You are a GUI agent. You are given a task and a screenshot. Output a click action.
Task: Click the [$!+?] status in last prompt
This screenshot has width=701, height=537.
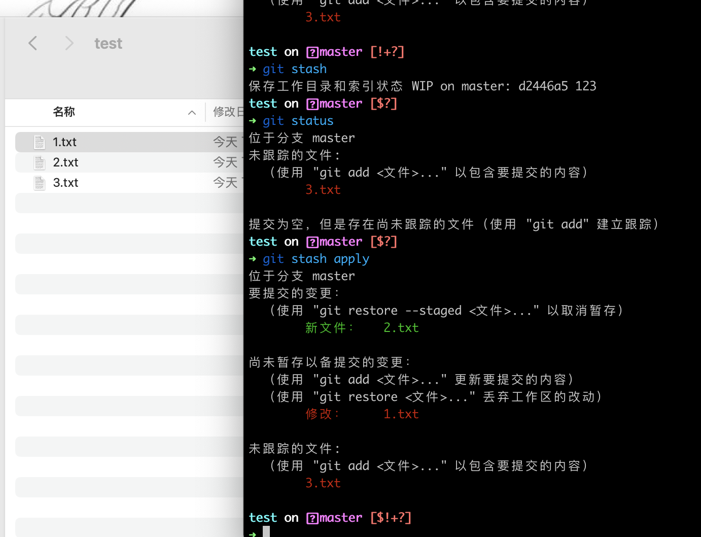click(391, 518)
